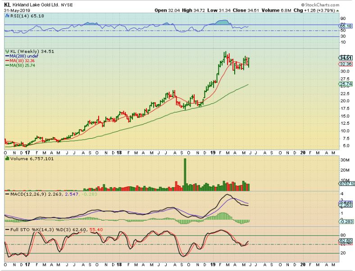Click the 62.60 stochastic tag on right axis
This screenshot has width=355, height=271.
[x=346, y=241]
